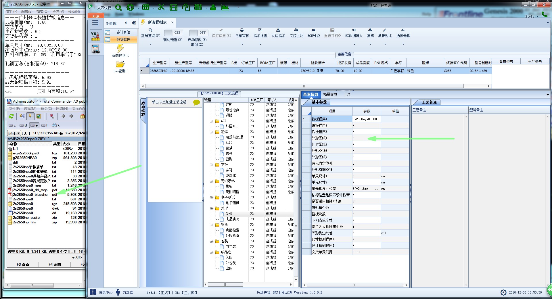Click the 发送指示 upload icon
The image size is (552, 299).
(278, 30)
